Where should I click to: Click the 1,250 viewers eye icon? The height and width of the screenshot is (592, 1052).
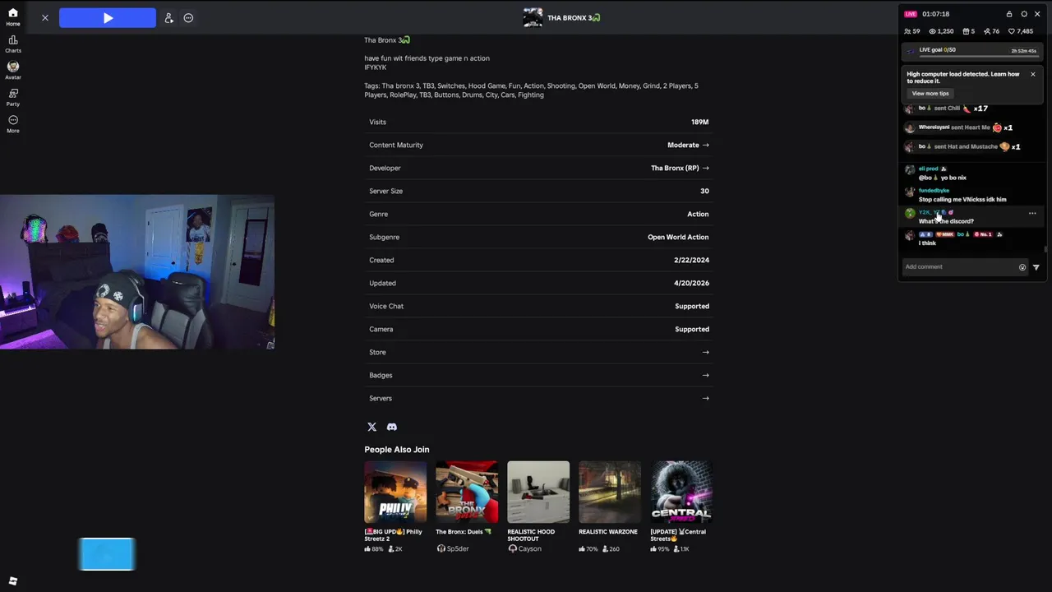[932, 31]
